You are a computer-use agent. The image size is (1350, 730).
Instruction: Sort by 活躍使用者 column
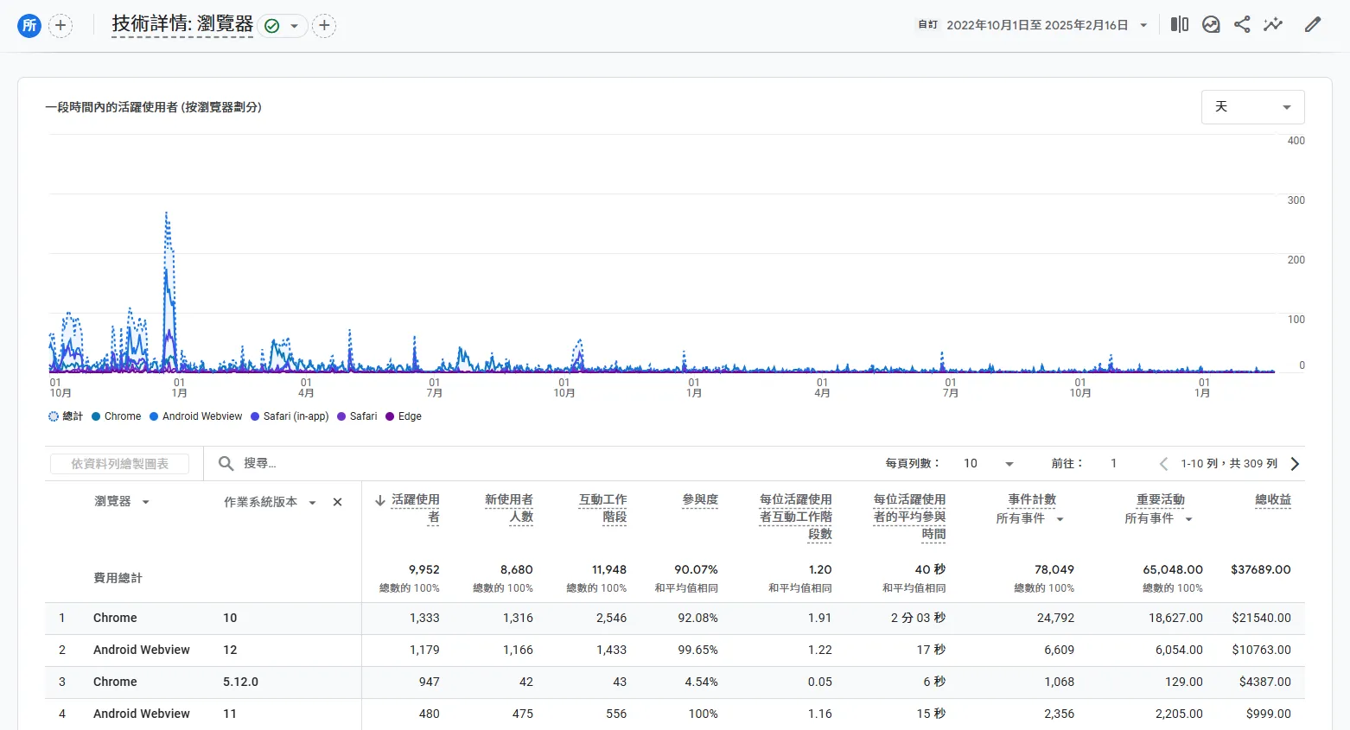pyautogui.click(x=416, y=508)
